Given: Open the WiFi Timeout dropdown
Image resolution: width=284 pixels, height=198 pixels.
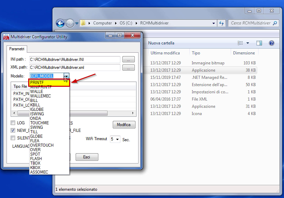Looking at the screenshot, I should (x=117, y=139).
